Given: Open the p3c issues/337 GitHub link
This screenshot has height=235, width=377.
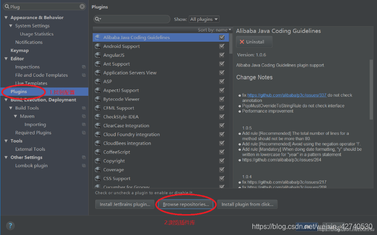Looking at the screenshot, I should click(287, 95).
